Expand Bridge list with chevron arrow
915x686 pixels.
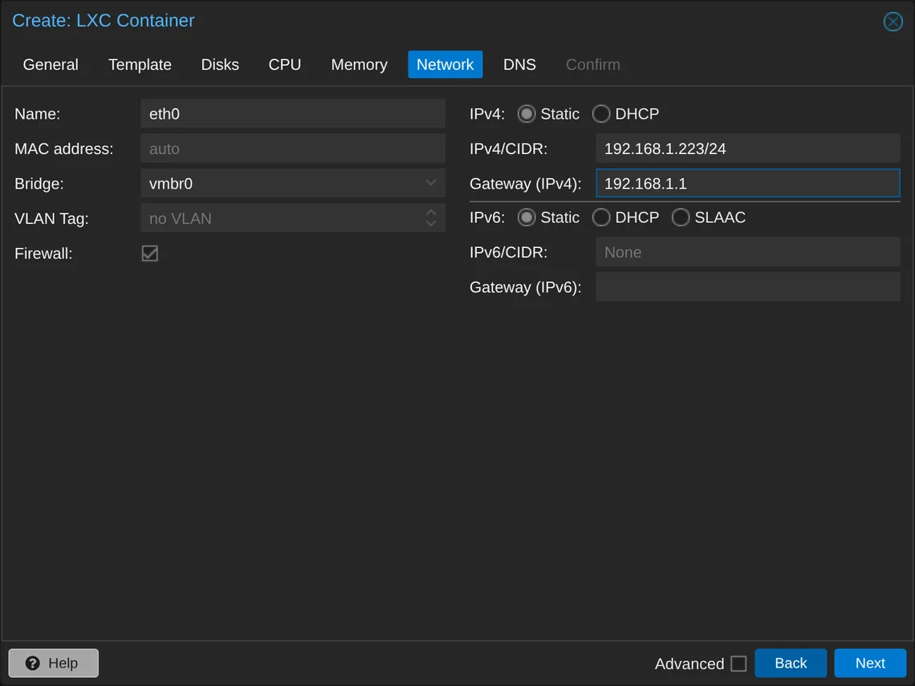point(431,183)
